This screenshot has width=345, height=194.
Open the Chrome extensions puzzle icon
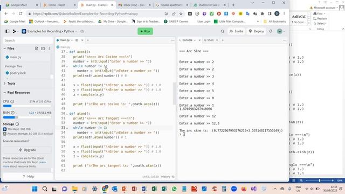(x=262, y=13)
